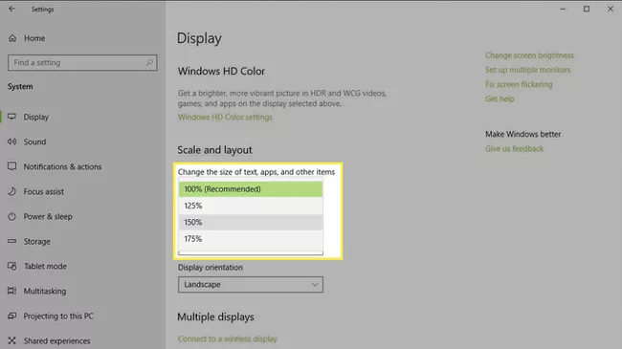Click the back arrow in Settings
Viewport: 622px width, 349px height.
click(11, 9)
